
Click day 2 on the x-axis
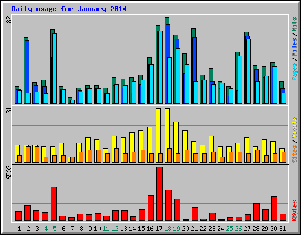point(28,229)
